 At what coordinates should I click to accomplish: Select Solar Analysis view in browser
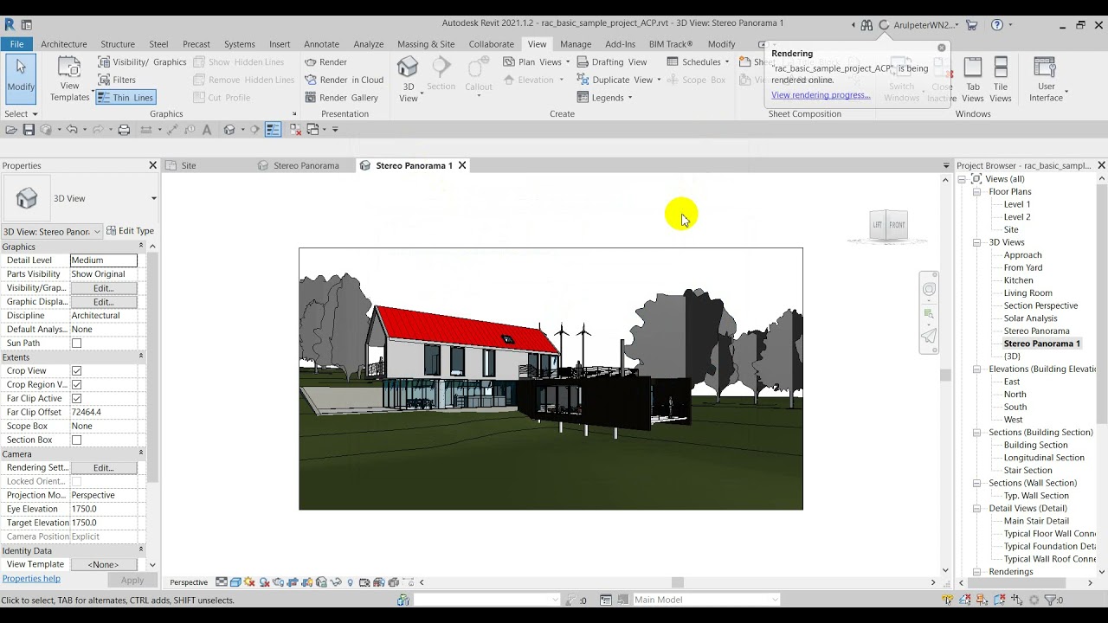click(x=1030, y=318)
